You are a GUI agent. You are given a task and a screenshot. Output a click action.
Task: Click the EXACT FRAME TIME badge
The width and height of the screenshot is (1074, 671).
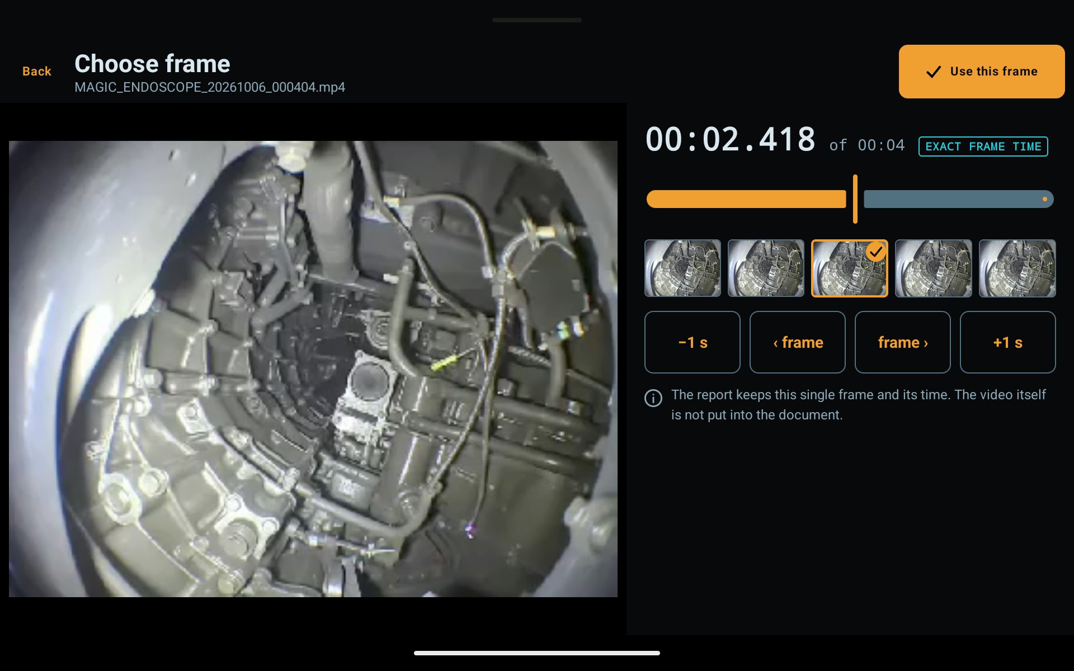click(983, 147)
